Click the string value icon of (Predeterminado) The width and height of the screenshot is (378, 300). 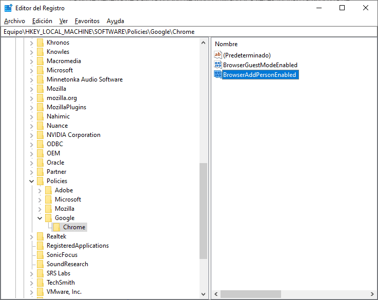[217, 55]
